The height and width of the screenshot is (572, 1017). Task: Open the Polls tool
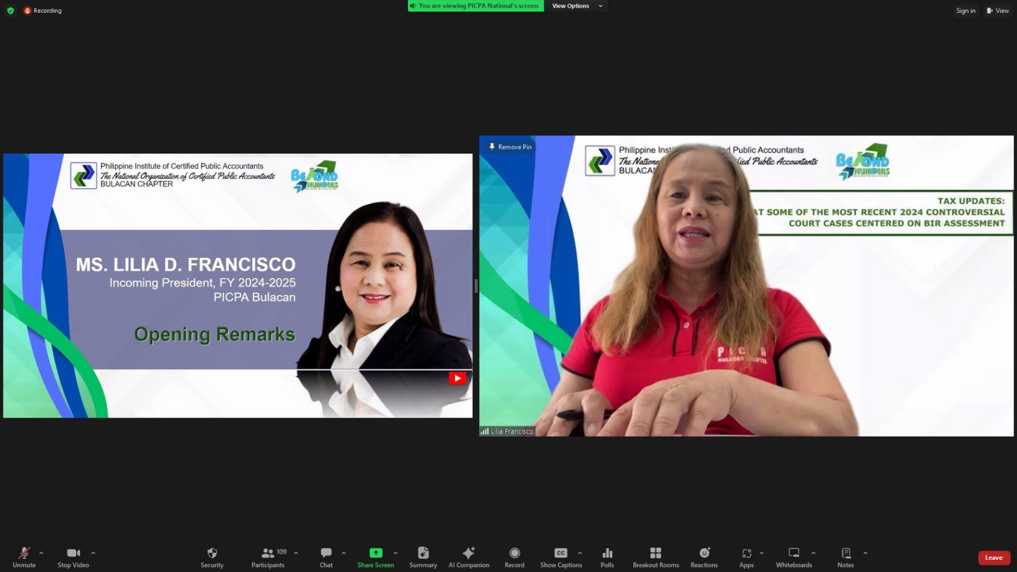point(608,557)
